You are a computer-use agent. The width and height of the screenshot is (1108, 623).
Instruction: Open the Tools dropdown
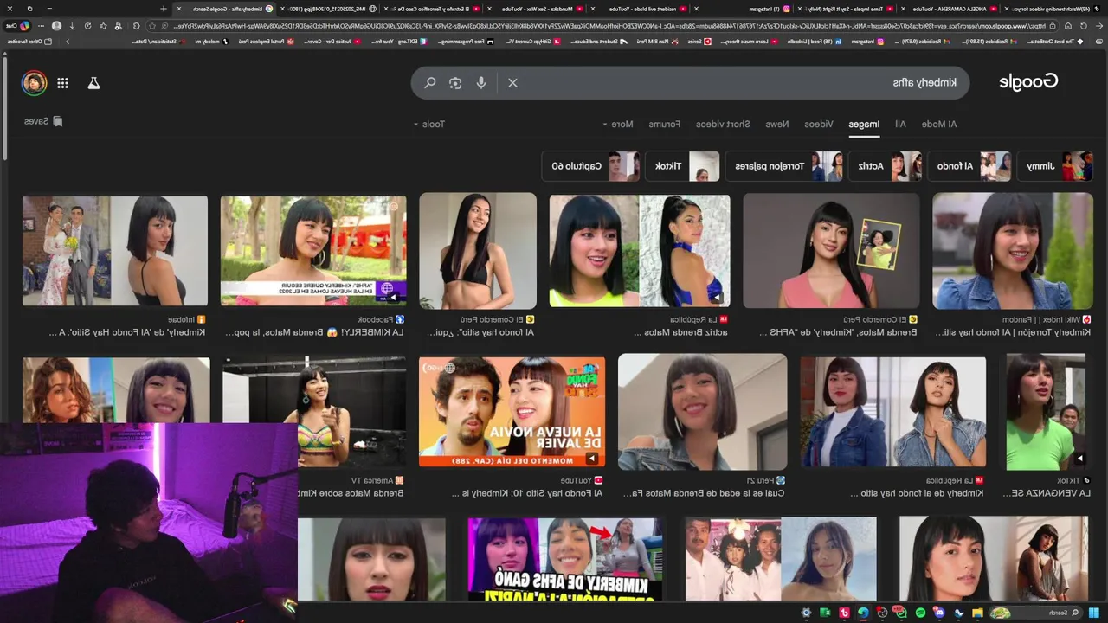pos(429,124)
